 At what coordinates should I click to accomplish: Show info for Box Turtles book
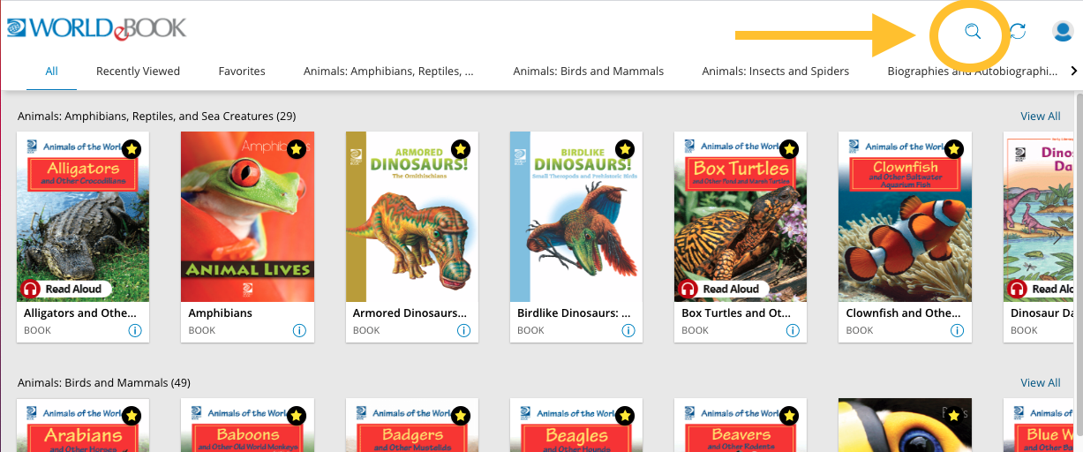(x=792, y=331)
